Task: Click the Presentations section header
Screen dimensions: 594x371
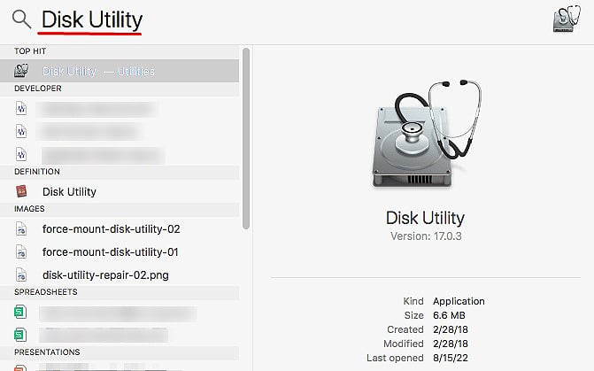Action: pos(47,352)
